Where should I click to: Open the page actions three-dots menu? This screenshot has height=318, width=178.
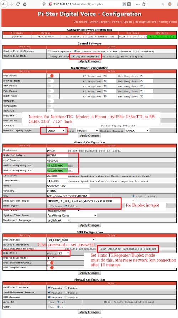click(137, 4)
